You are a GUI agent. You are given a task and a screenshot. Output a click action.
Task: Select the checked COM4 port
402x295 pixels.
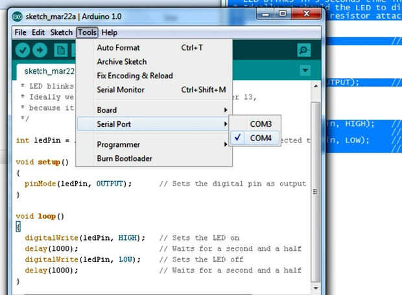pyautogui.click(x=255, y=138)
